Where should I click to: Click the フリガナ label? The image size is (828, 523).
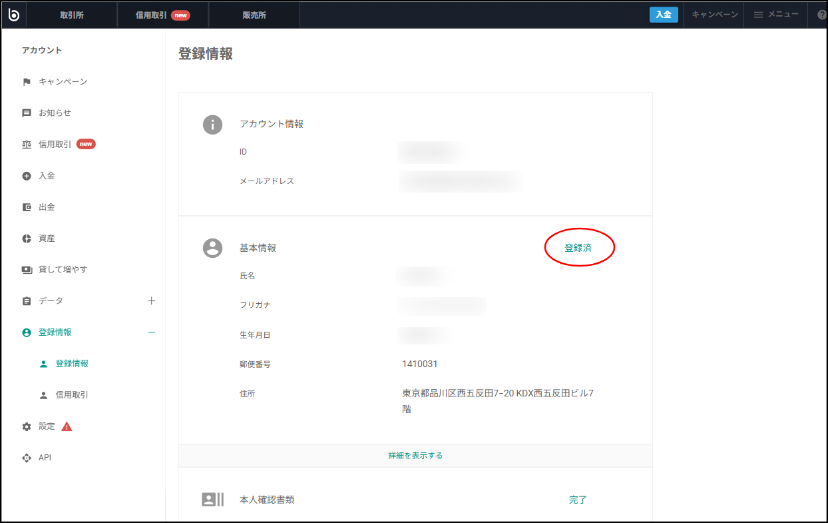(255, 305)
